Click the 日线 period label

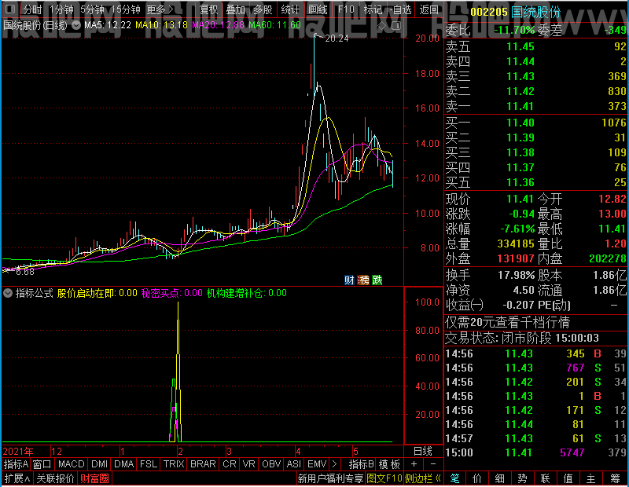[x=423, y=452]
